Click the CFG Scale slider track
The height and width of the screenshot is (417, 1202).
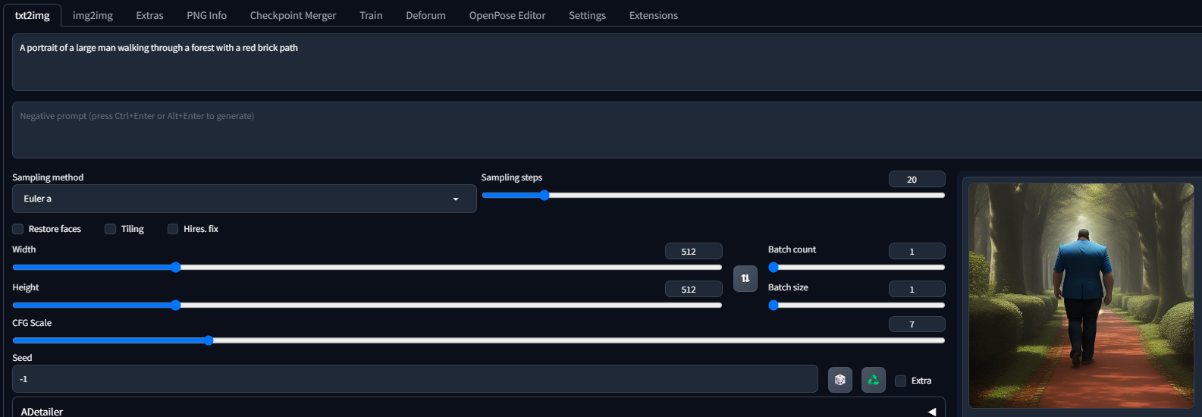(479, 340)
